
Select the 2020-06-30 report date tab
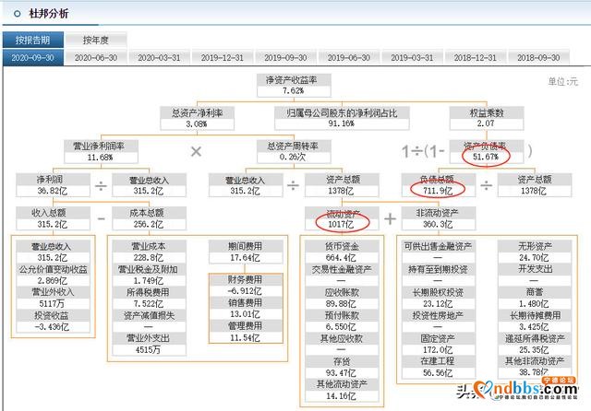click(96, 57)
